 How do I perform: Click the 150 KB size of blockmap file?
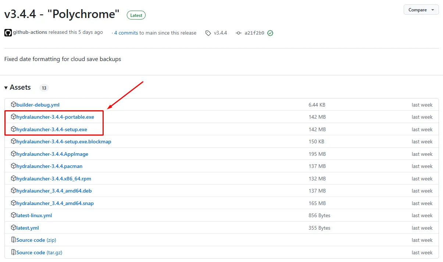(316, 141)
